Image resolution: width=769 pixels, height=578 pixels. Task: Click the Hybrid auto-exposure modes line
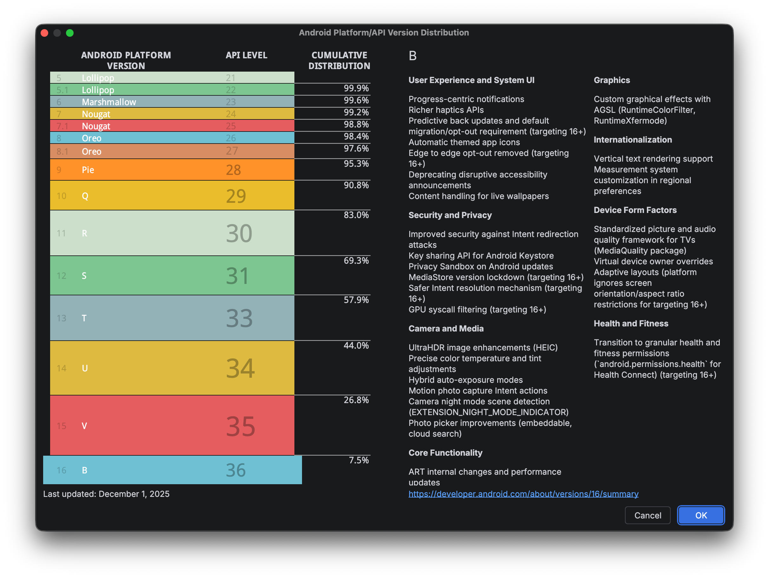pyautogui.click(x=465, y=380)
